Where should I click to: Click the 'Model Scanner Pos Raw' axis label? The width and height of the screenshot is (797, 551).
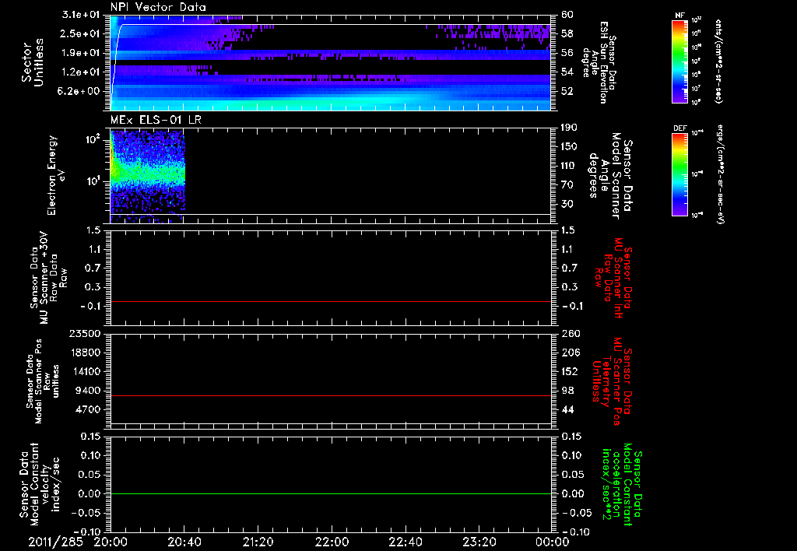[43, 381]
